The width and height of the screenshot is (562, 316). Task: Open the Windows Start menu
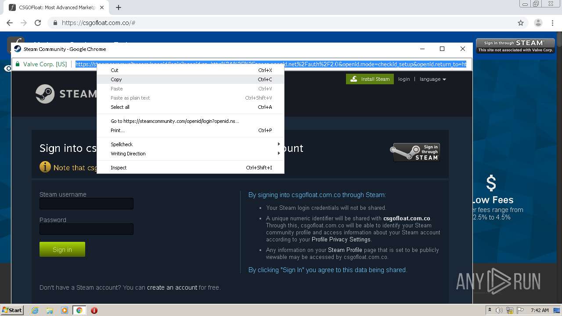coord(12,310)
